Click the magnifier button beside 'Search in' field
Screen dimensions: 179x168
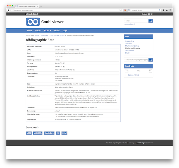click(x=151, y=60)
